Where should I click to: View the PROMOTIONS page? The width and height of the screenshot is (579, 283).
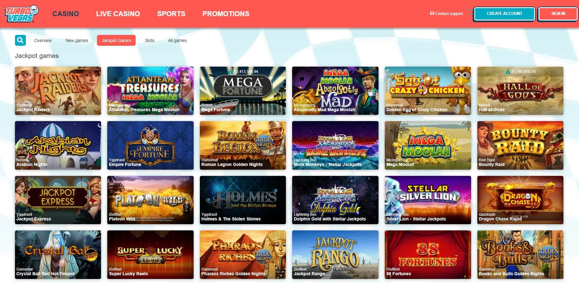tap(226, 14)
